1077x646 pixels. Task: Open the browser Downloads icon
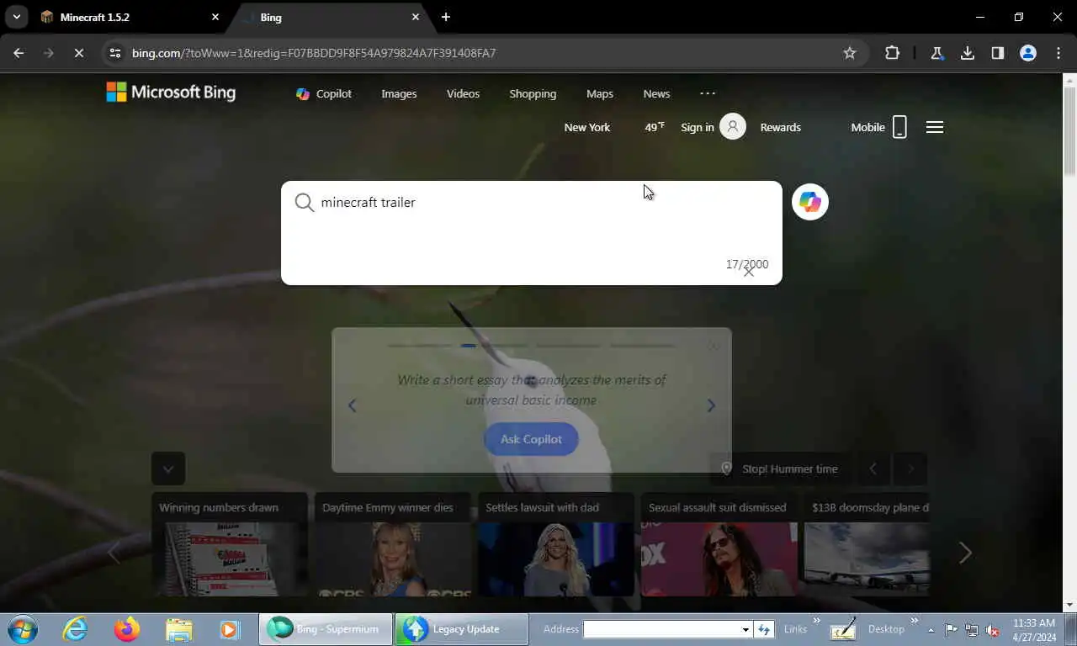pyautogui.click(x=968, y=53)
